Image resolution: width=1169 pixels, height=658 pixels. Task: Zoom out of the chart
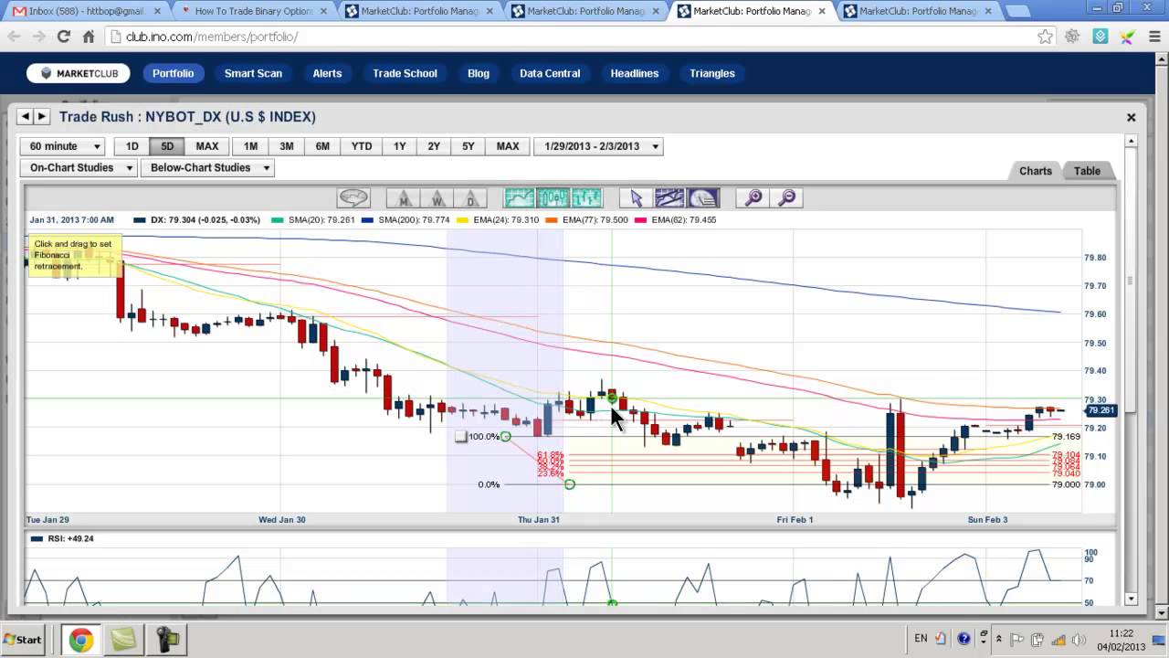[786, 197]
